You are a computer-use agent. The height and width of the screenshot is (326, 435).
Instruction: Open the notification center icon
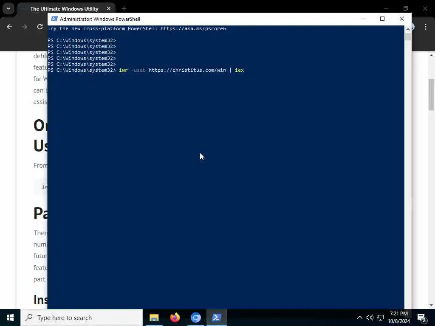[x=422, y=318]
